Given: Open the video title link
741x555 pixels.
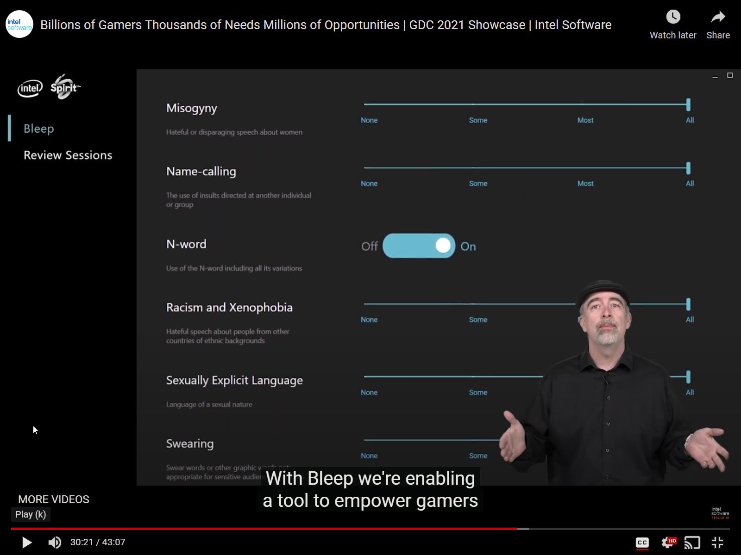Looking at the screenshot, I should coord(326,25).
